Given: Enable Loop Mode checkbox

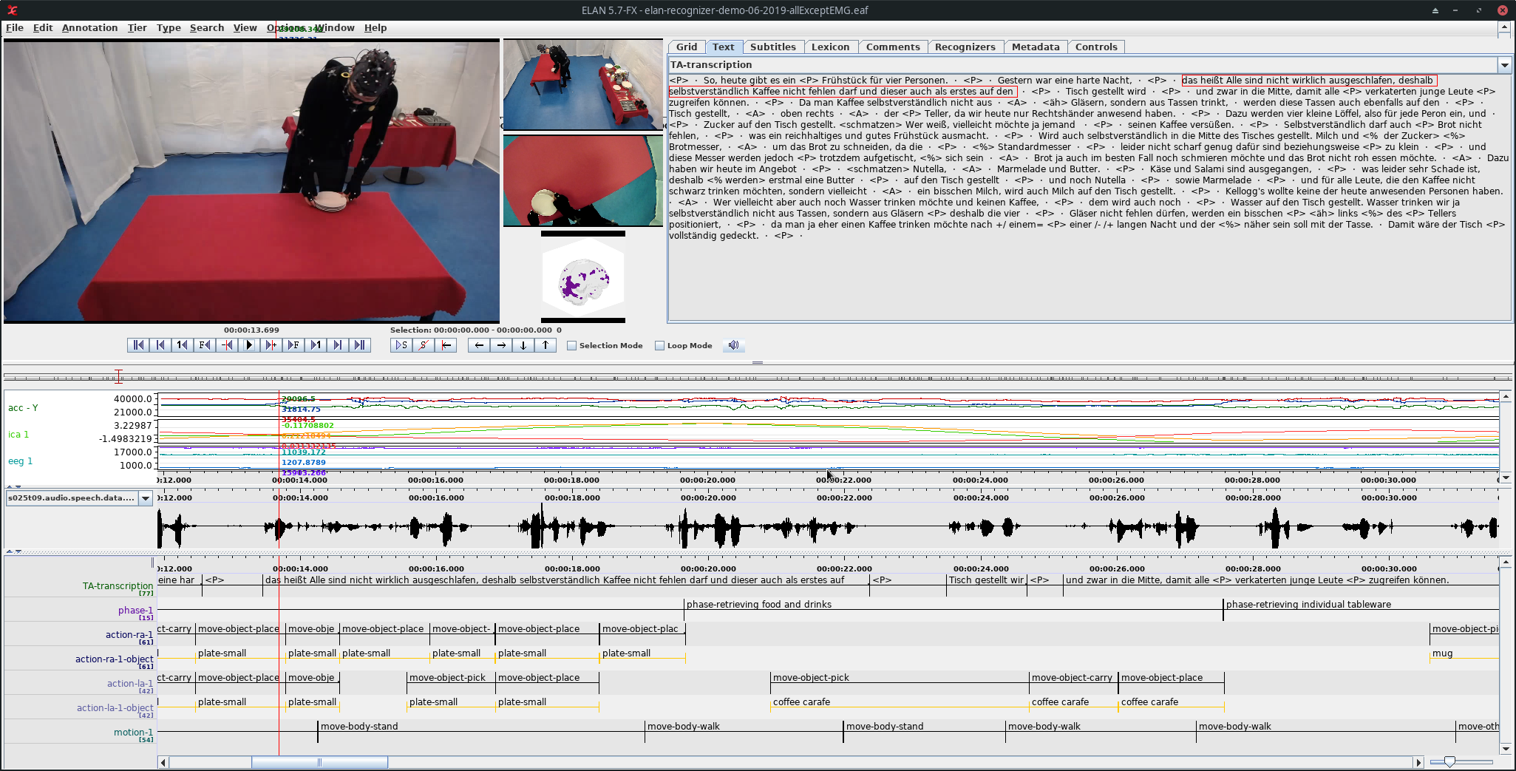Looking at the screenshot, I should tap(660, 346).
